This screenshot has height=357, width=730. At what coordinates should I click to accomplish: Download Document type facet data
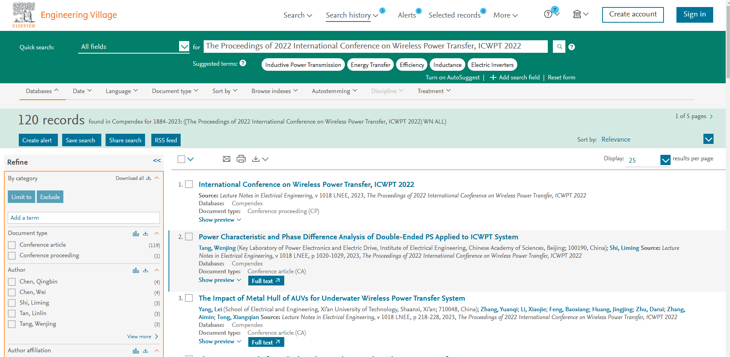(145, 233)
